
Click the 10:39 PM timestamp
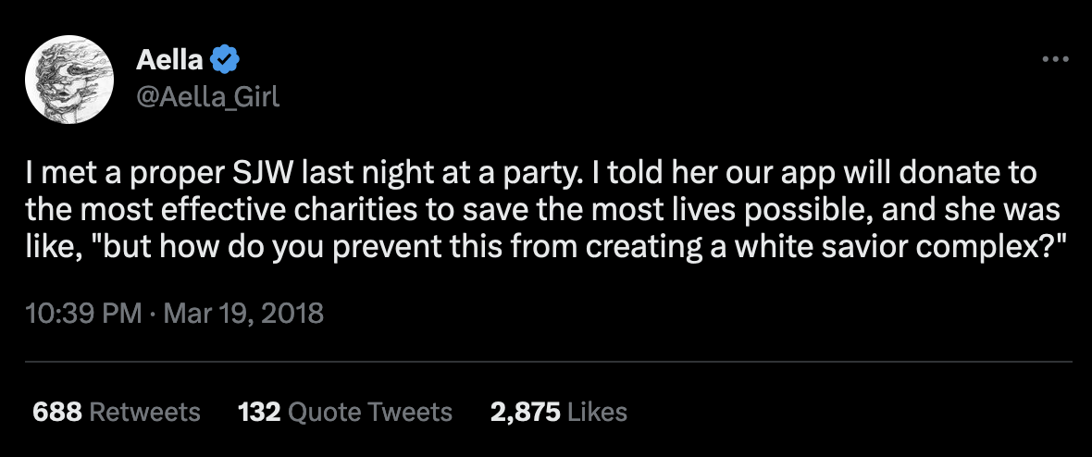point(81,313)
